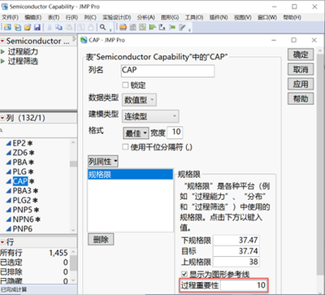Run the 过程筛选 script green triangle
Viewport: 325px width, 295px height.
click(2, 61)
